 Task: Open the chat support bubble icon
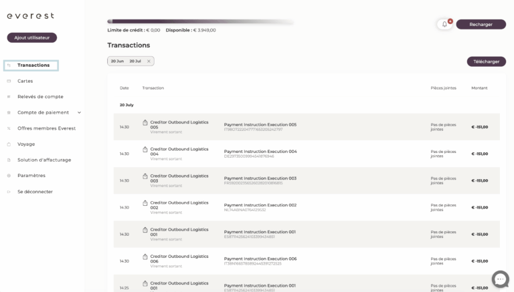(500, 279)
